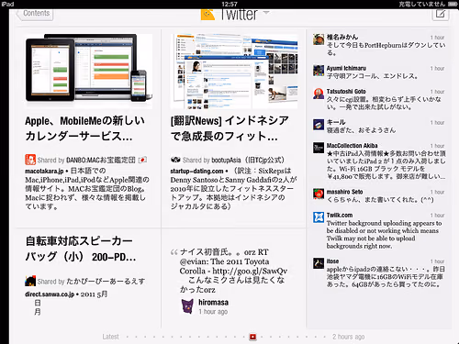Tap the たかぴーぴーあーるえす sharer avatar

point(30,281)
